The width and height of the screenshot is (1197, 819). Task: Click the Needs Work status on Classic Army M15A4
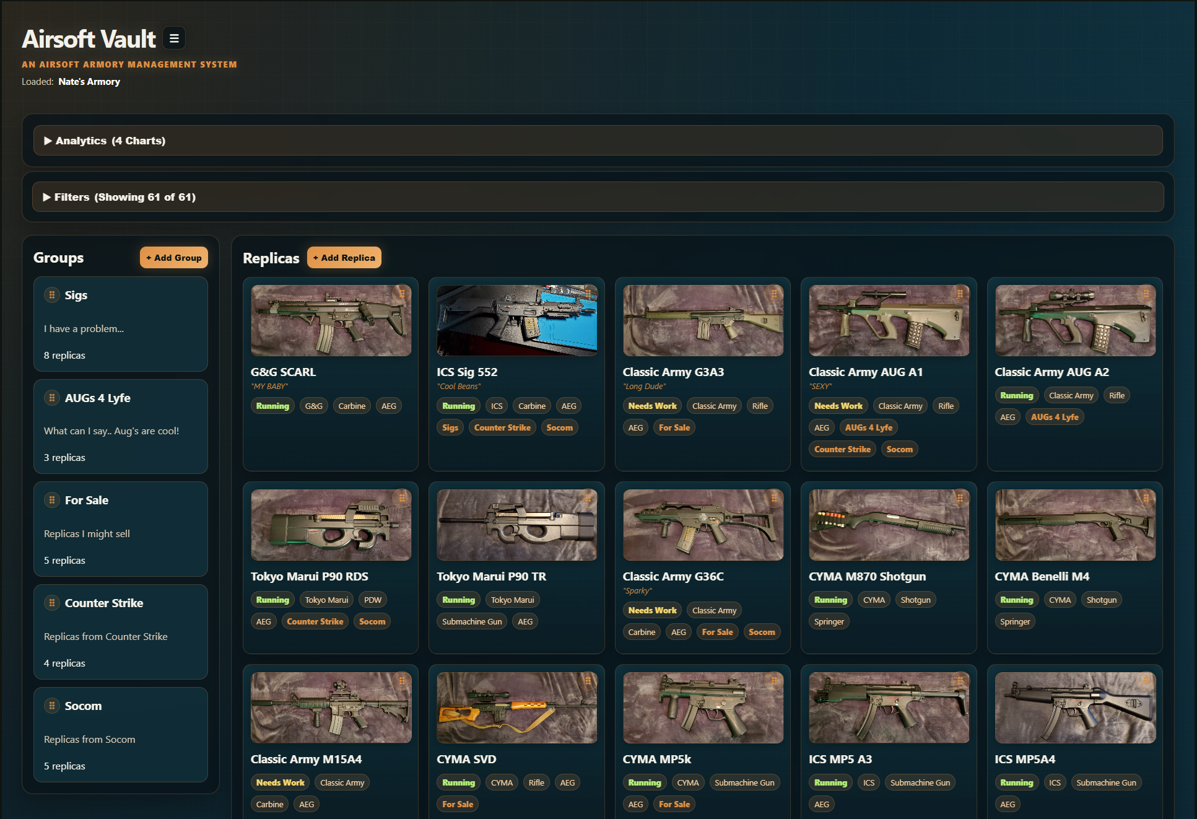(281, 782)
